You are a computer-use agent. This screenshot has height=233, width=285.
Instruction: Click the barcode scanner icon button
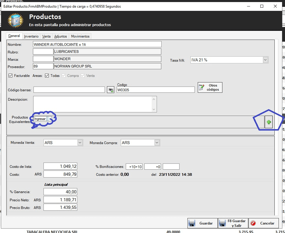coord(110,90)
